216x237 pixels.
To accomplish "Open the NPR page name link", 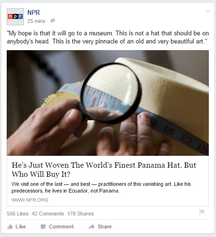I will point(34,12).
